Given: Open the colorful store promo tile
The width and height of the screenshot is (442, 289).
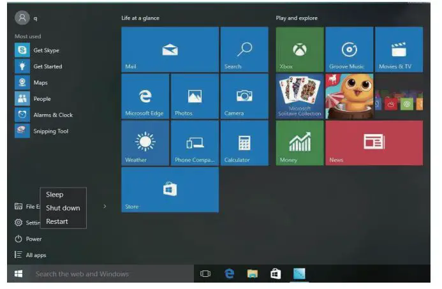Looking at the screenshot, I should pyautogui.click(x=399, y=96).
